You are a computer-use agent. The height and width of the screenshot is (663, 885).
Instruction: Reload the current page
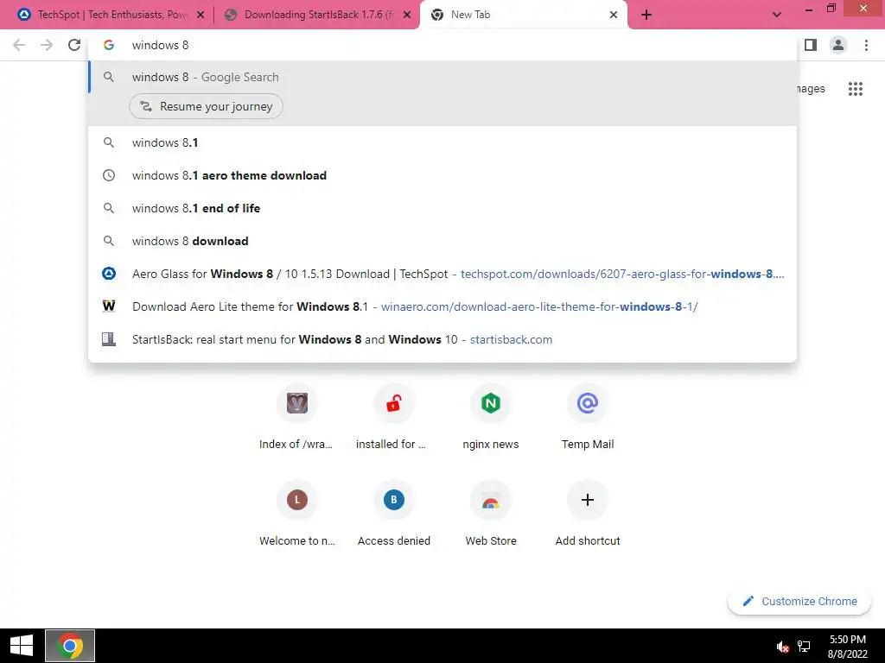pyautogui.click(x=74, y=45)
